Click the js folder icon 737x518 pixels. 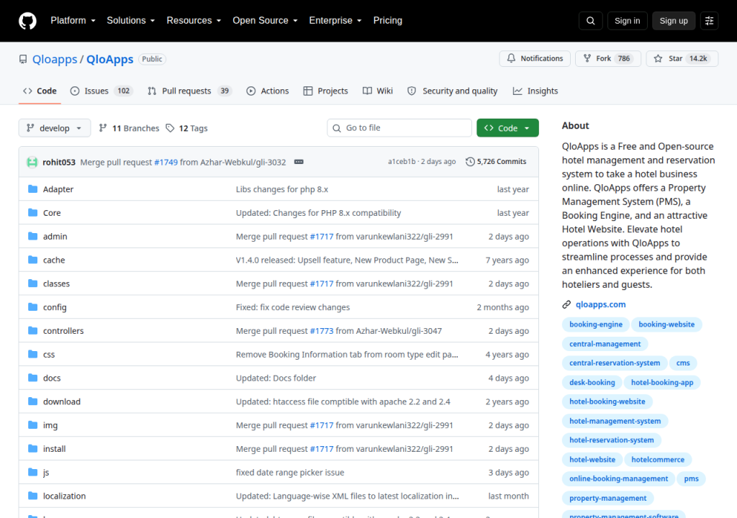point(33,472)
